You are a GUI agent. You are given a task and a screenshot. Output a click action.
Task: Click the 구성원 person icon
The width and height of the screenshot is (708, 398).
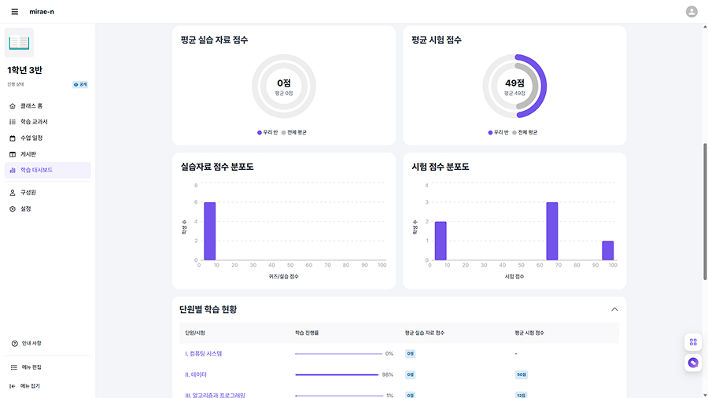(x=13, y=193)
